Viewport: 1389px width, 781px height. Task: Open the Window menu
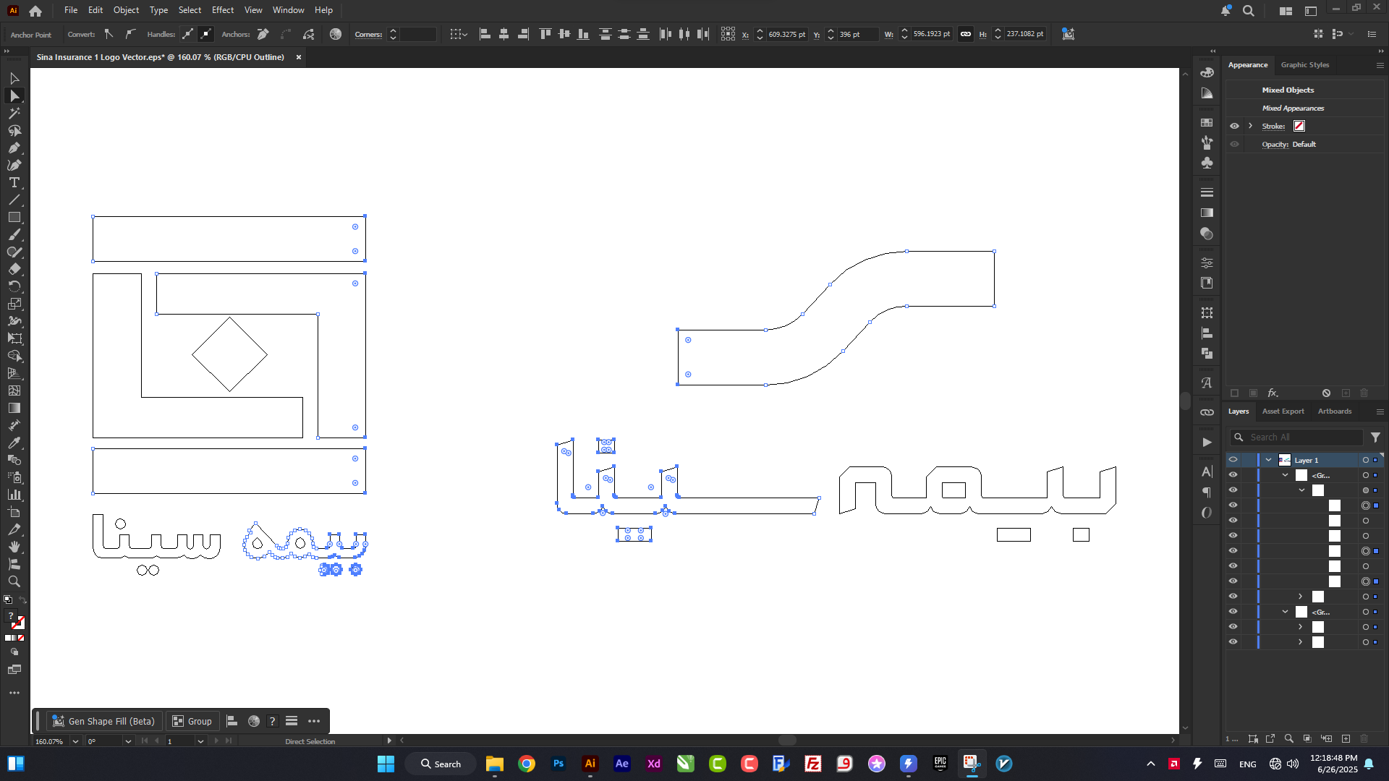click(289, 10)
